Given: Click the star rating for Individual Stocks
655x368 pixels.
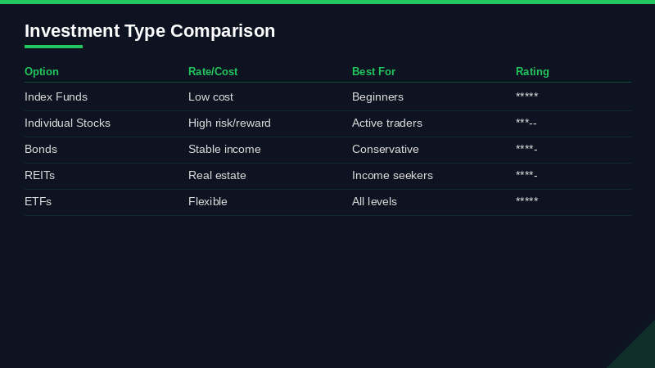Looking at the screenshot, I should click(526, 123).
